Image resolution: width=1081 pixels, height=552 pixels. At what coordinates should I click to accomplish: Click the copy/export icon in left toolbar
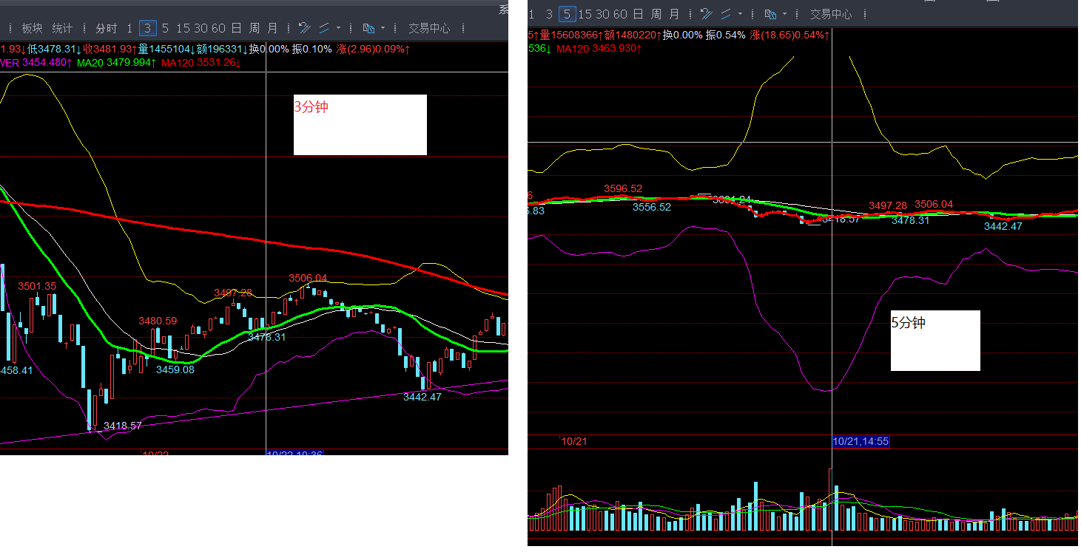click(368, 28)
